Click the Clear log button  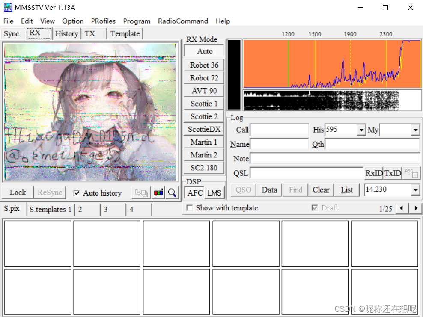[x=321, y=190]
